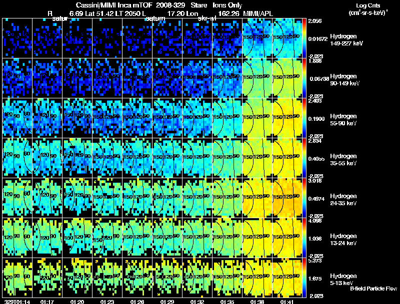Open the 24-35 keV image panel at 01:41
The width and height of the screenshot is (400, 304).
click(287, 198)
